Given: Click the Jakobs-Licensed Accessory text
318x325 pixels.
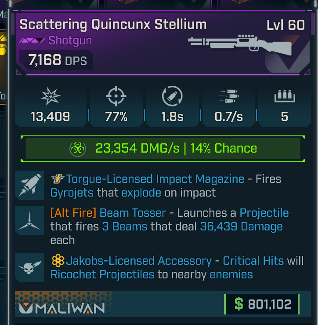Looking at the screenshot, I should click(x=139, y=261).
